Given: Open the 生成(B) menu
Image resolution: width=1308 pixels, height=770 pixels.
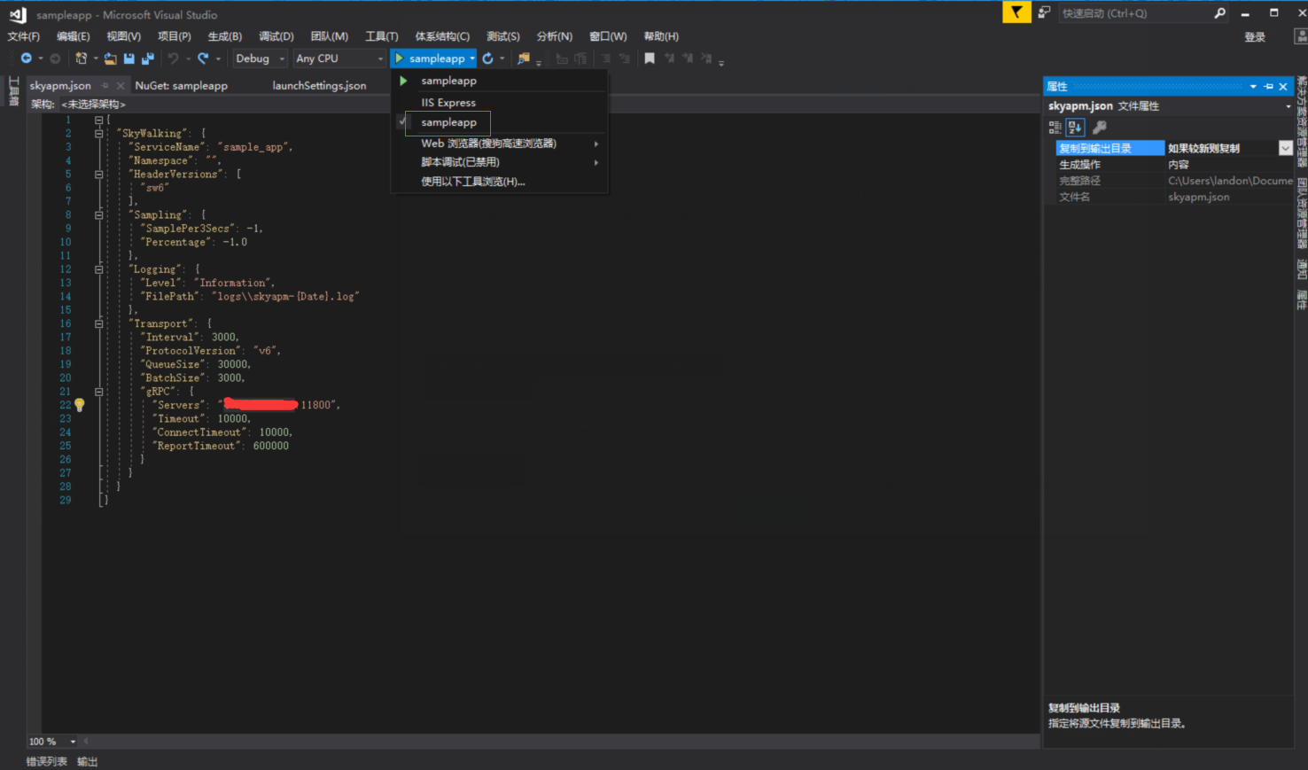Looking at the screenshot, I should 224,36.
